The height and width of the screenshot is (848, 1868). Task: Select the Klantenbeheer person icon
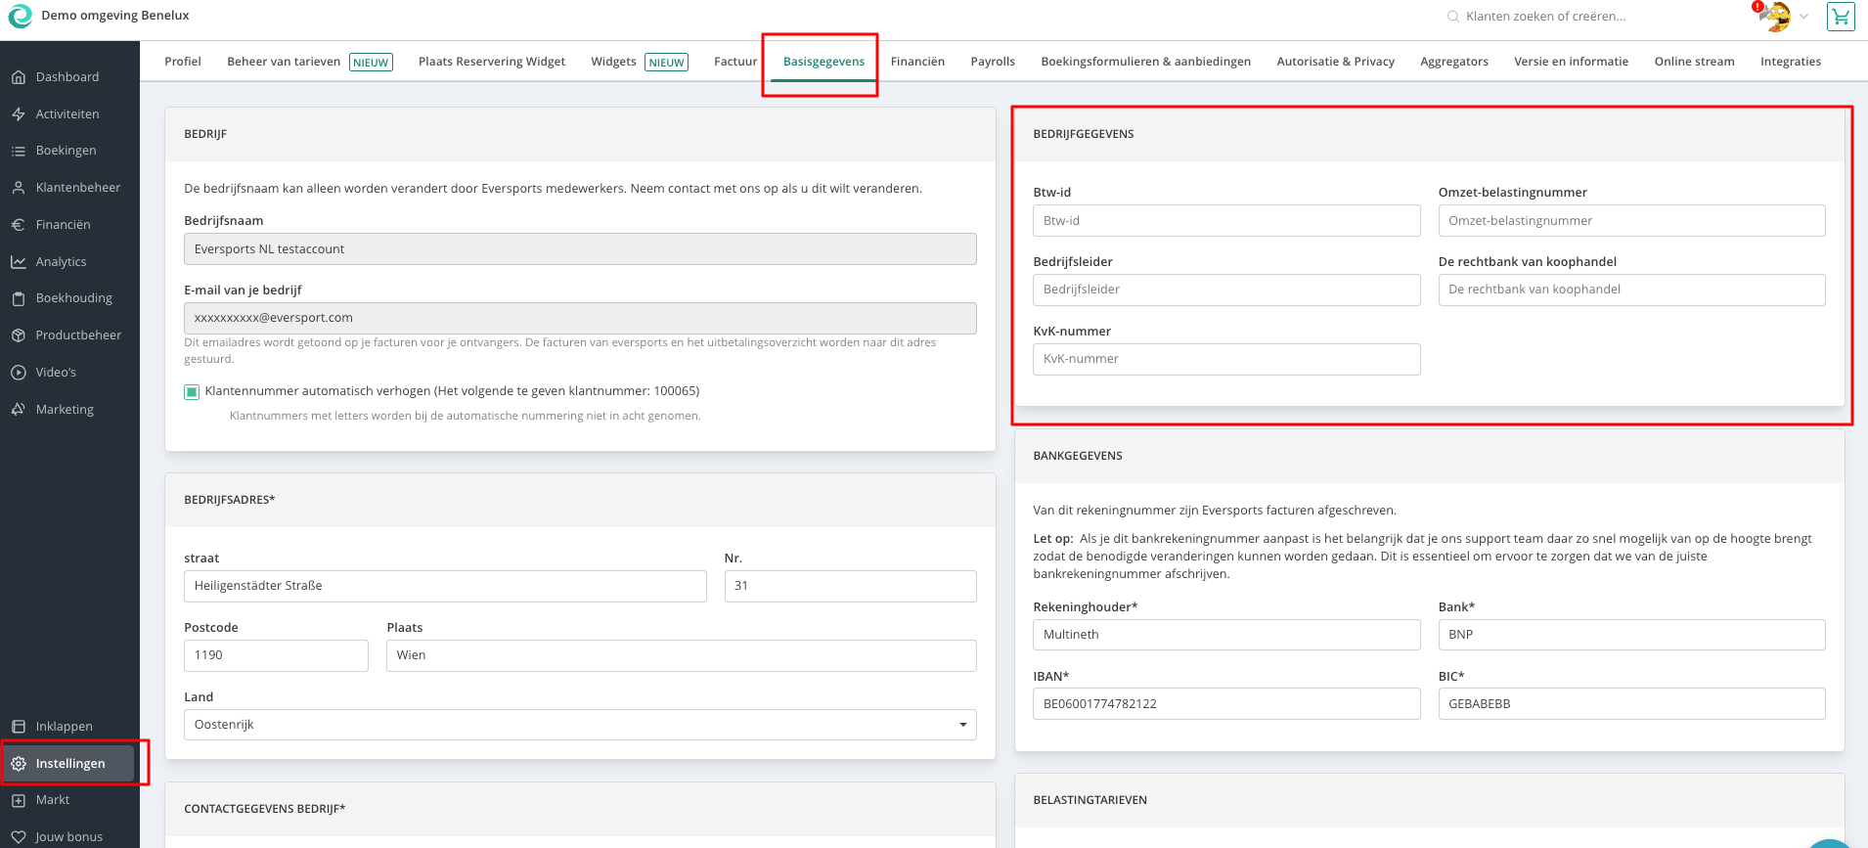pyautogui.click(x=19, y=188)
